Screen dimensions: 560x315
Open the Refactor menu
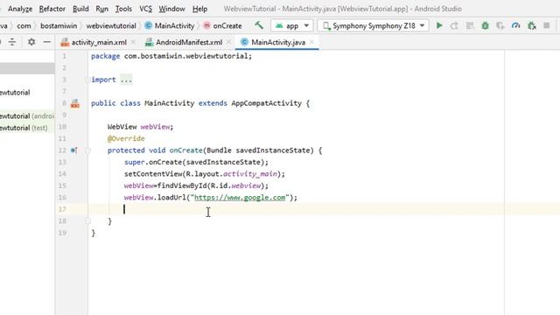point(52,9)
